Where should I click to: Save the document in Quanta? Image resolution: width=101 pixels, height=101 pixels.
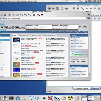click(62, 8)
